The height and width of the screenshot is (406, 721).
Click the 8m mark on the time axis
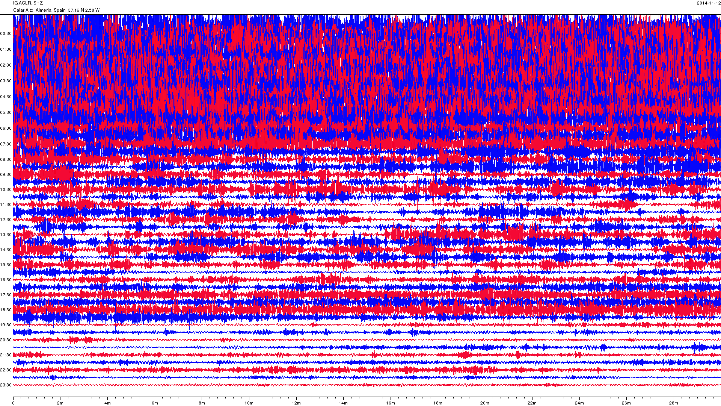click(x=202, y=403)
